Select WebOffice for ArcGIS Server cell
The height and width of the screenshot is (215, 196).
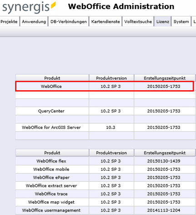click(52, 128)
